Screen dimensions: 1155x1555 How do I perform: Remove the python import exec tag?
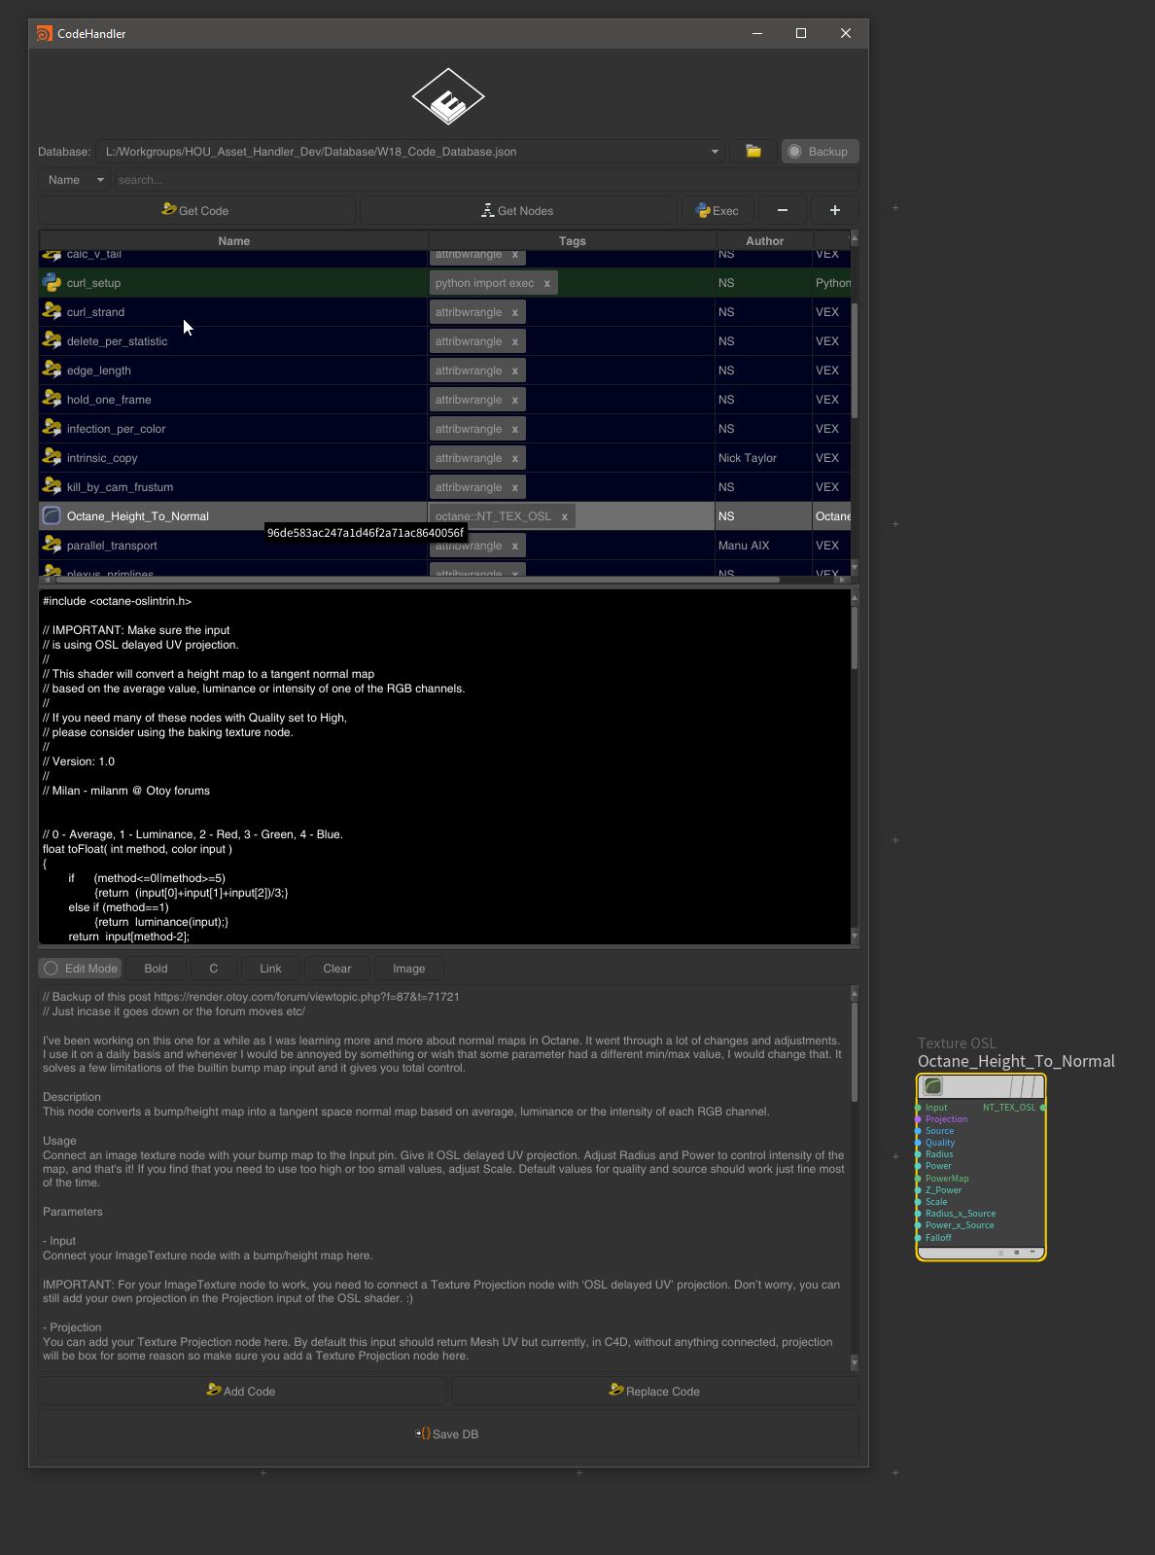546,283
